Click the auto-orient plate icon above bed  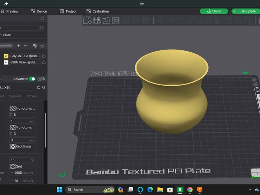(x=110, y=74)
